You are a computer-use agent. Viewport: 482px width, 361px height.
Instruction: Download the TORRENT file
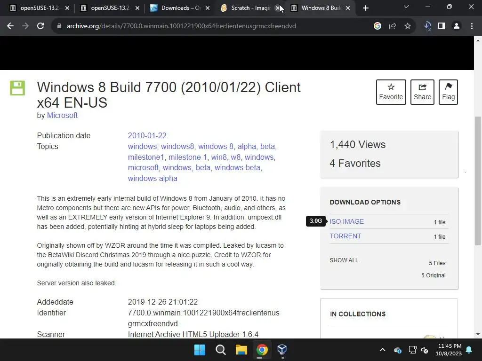point(345,236)
